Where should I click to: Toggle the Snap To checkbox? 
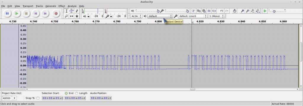pos(38,98)
